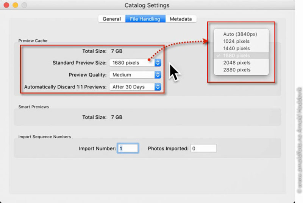Open the Metadata tab
This screenshot has height=203, width=303.
181,19
